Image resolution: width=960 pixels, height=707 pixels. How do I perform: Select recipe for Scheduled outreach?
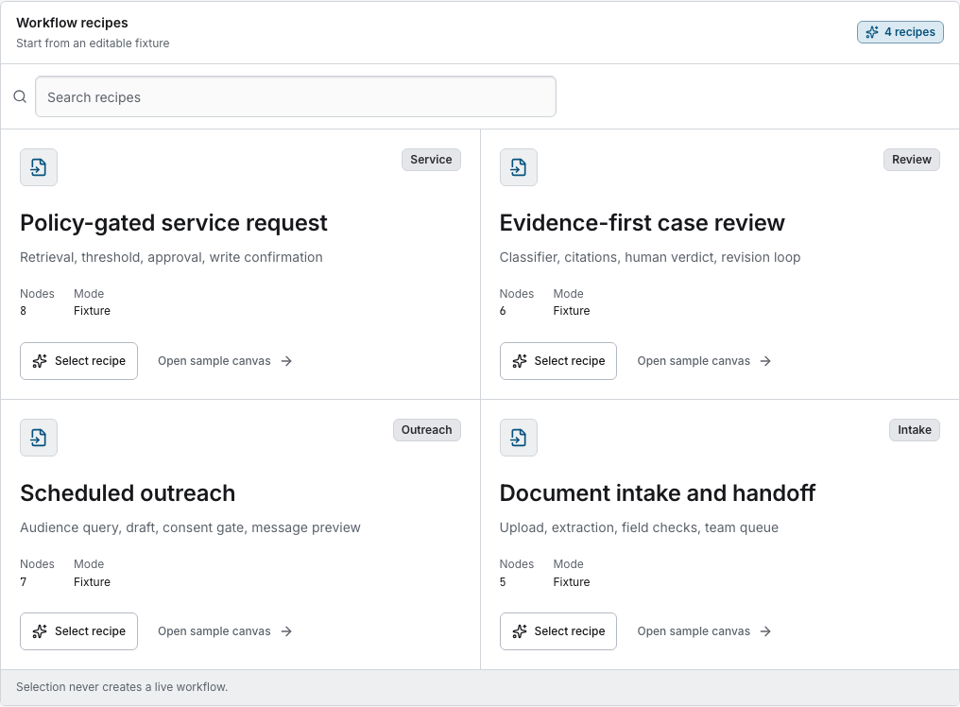79,631
